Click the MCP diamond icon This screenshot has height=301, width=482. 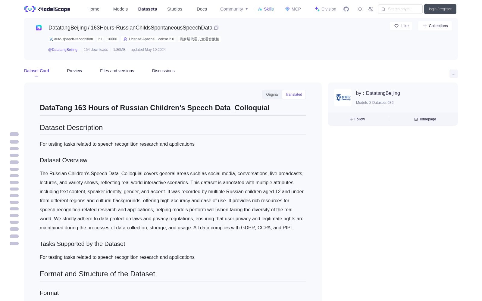[x=287, y=9]
